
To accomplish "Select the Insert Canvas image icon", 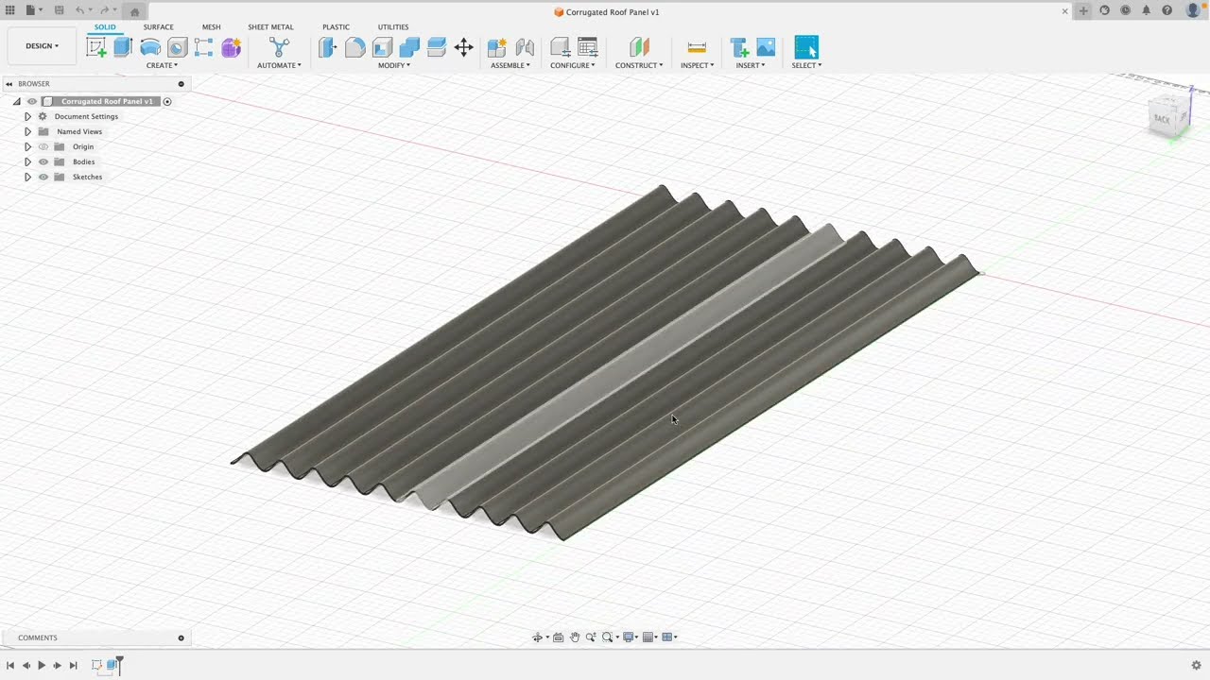I will 766,47.
